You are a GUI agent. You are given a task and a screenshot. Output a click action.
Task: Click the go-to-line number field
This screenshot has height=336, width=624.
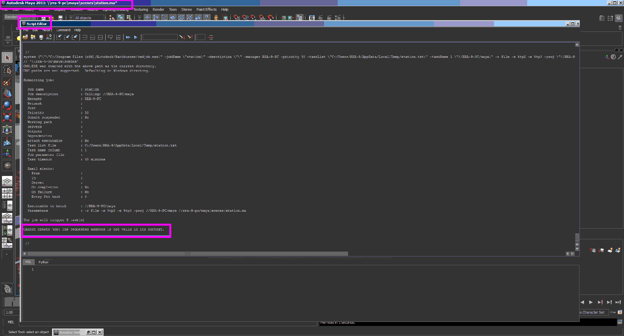pos(201,37)
